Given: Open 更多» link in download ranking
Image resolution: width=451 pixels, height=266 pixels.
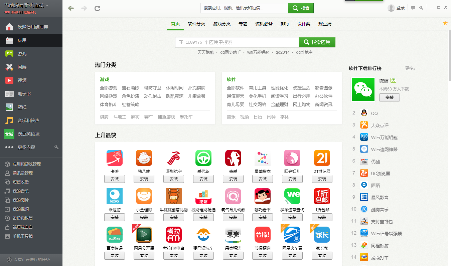Looking at the screenshot, I should pos(410,68).
